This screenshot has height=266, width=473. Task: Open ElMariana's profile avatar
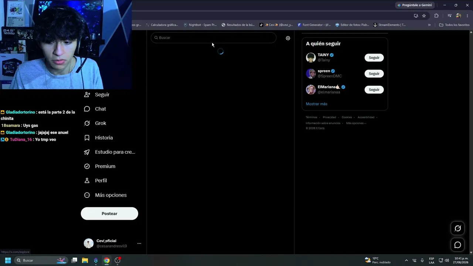[x=311, y=89]
